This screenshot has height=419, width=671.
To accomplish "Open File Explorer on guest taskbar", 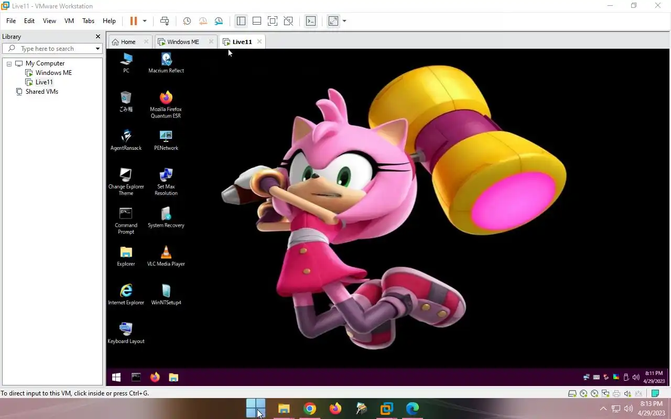I will 174,377.
